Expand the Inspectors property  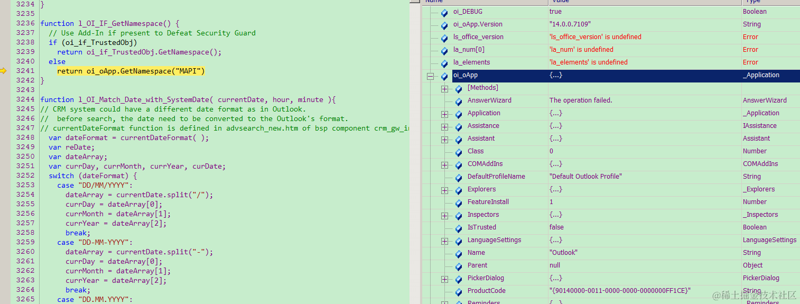pos(444,216)
